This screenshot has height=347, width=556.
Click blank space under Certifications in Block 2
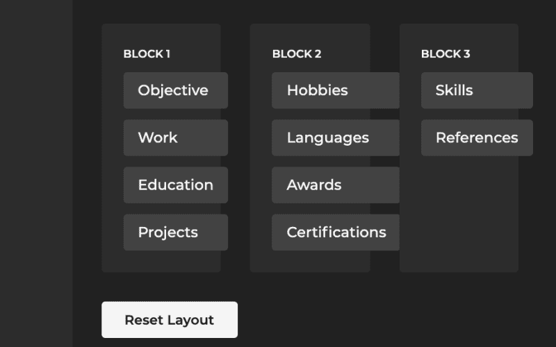point(310,262)
